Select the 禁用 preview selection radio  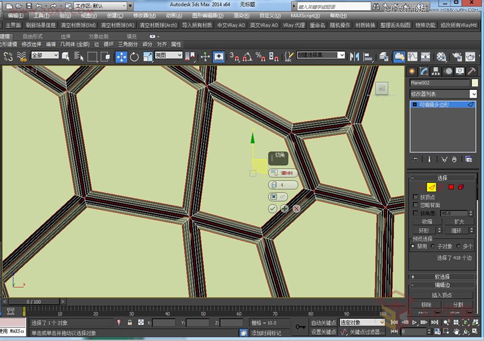coord(413,246)
